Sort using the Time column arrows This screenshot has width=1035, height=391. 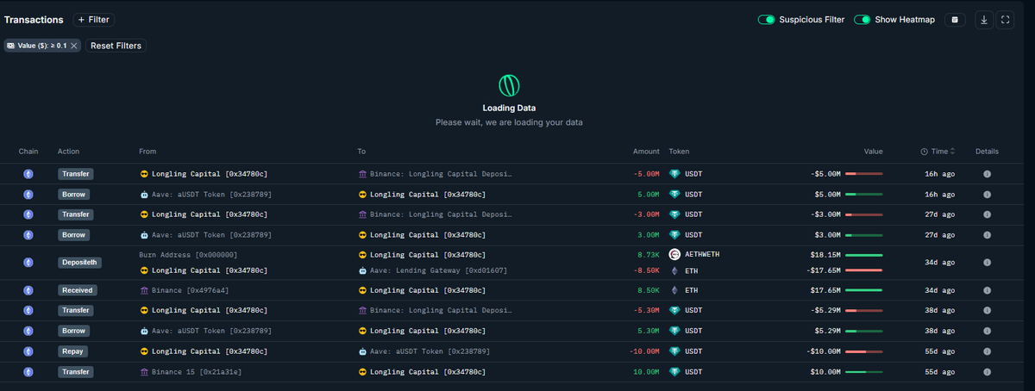pos(952,152)
